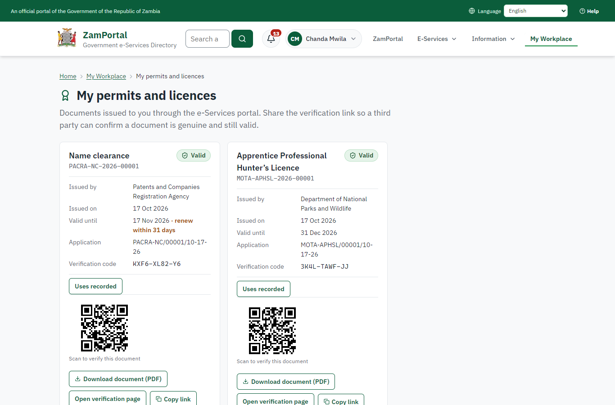Click official portal banner text
The width and height of the screenshot is (615, 405).
(86, 11)
